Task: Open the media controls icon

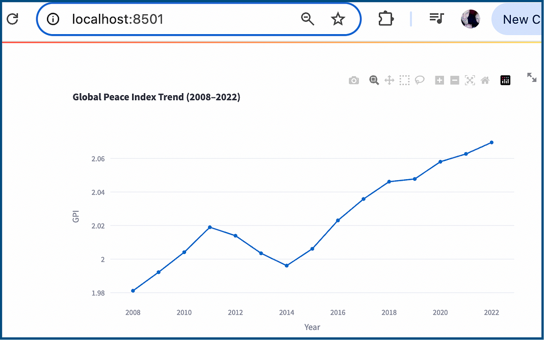Action: pyautogui.click(x=436, y=18)
